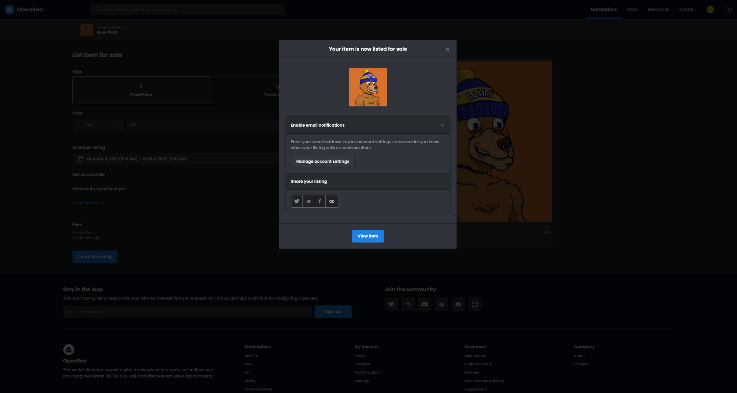Open community email newsletter icon
Viewport: 737px width, 393px height.
pyautogui.click(x=475, y=304)
